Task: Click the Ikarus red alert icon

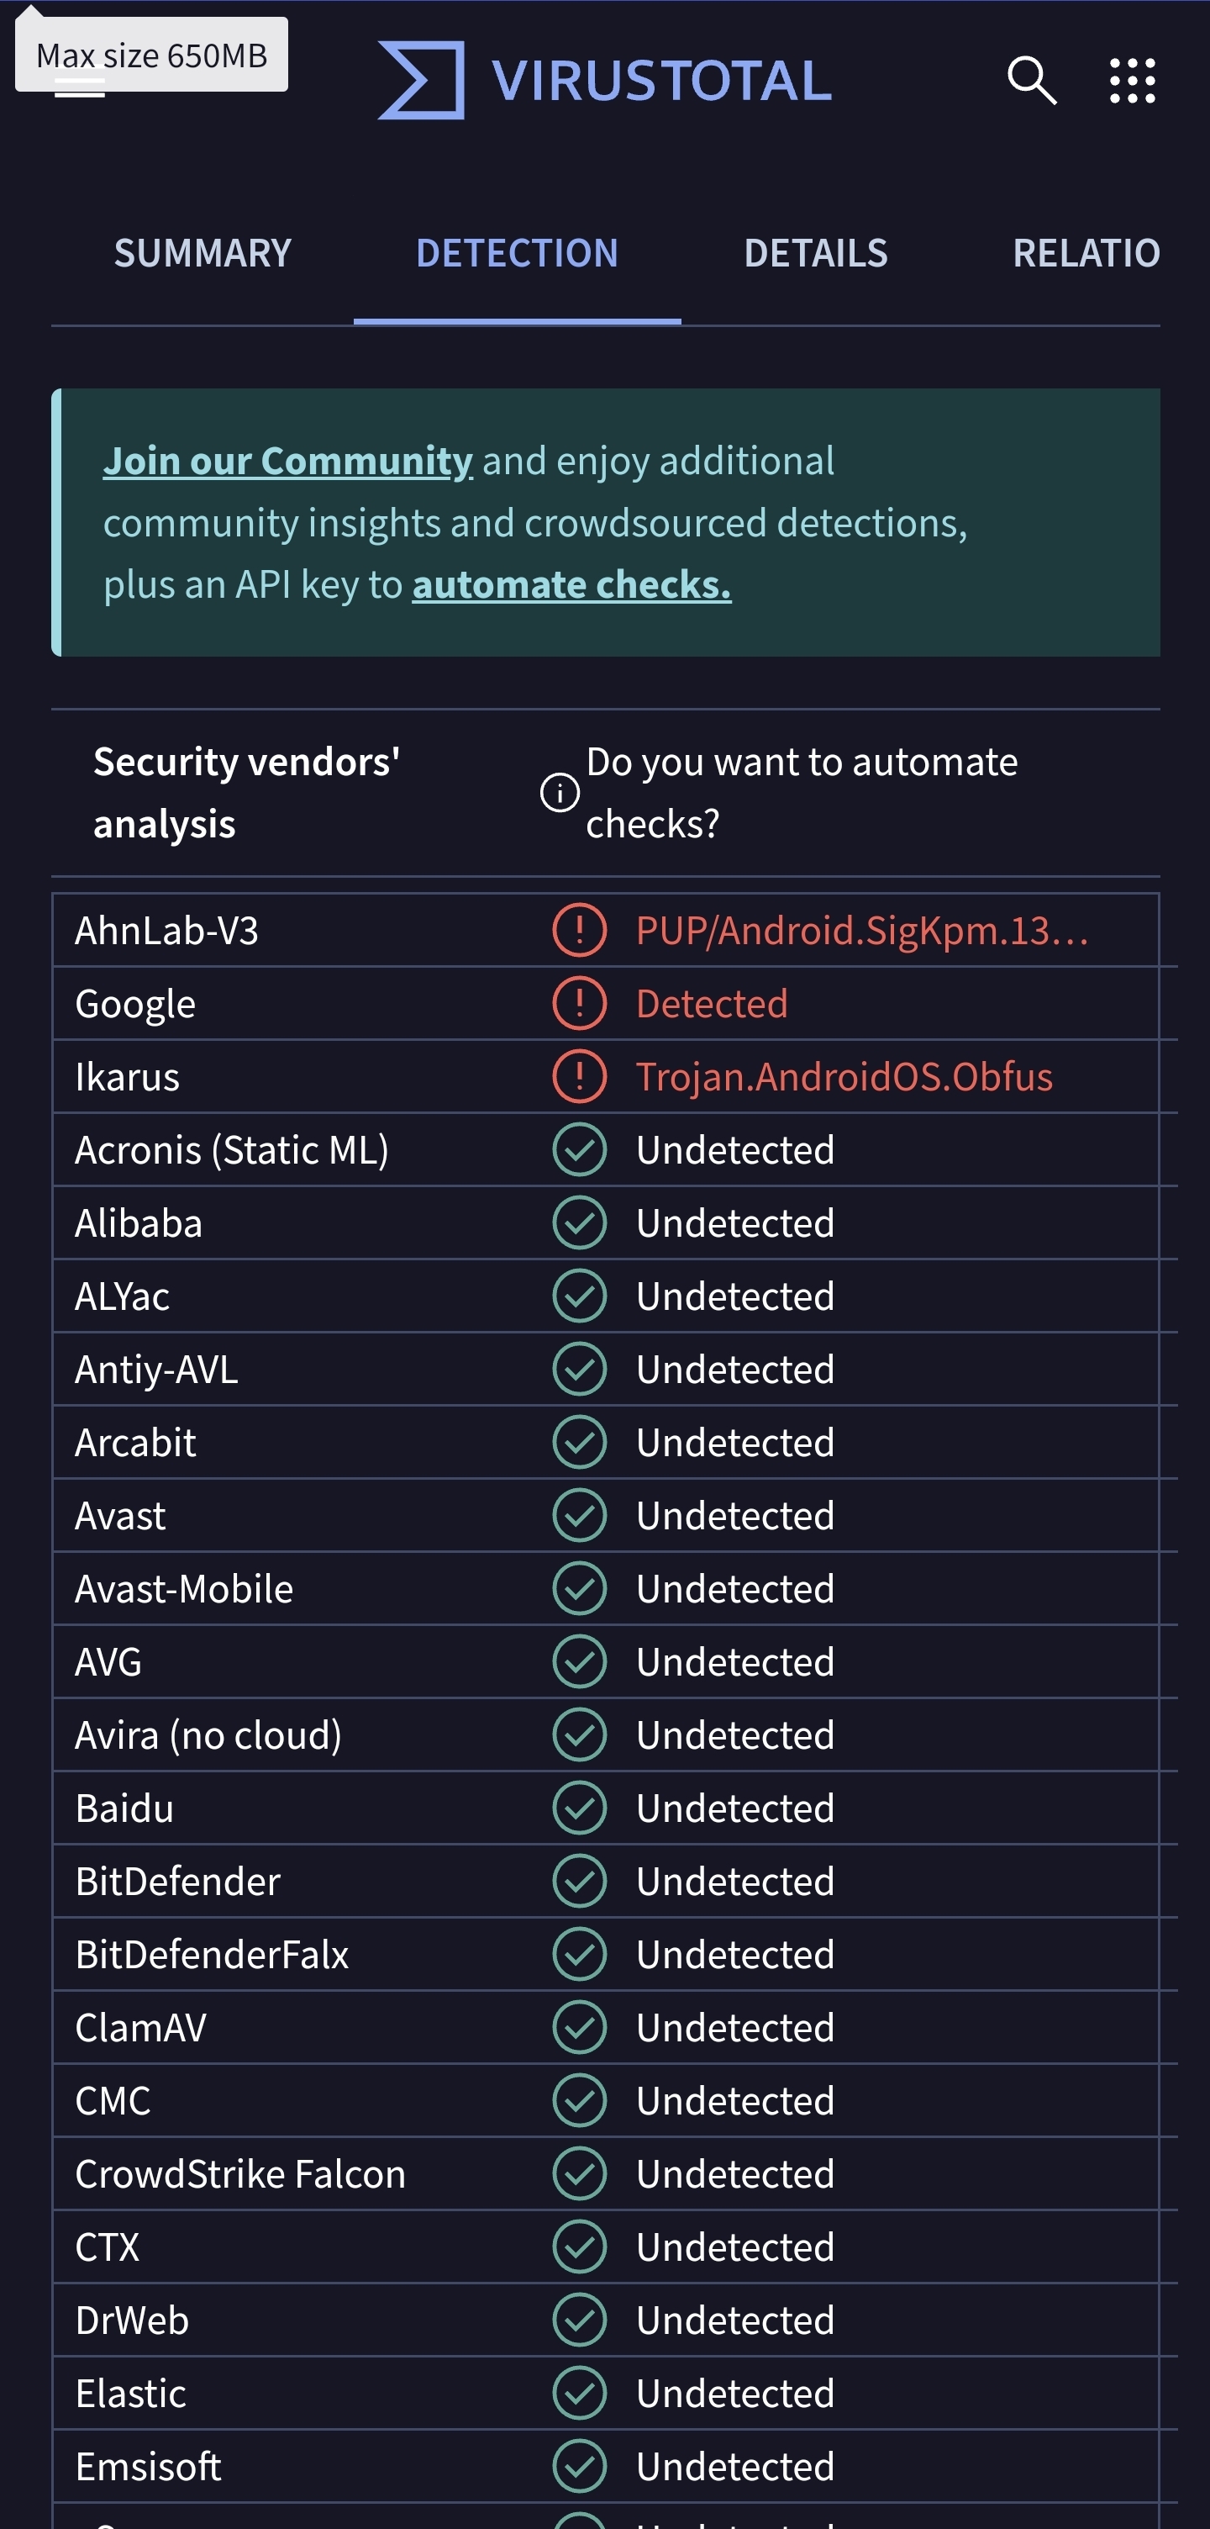Action: (579, 1076)
